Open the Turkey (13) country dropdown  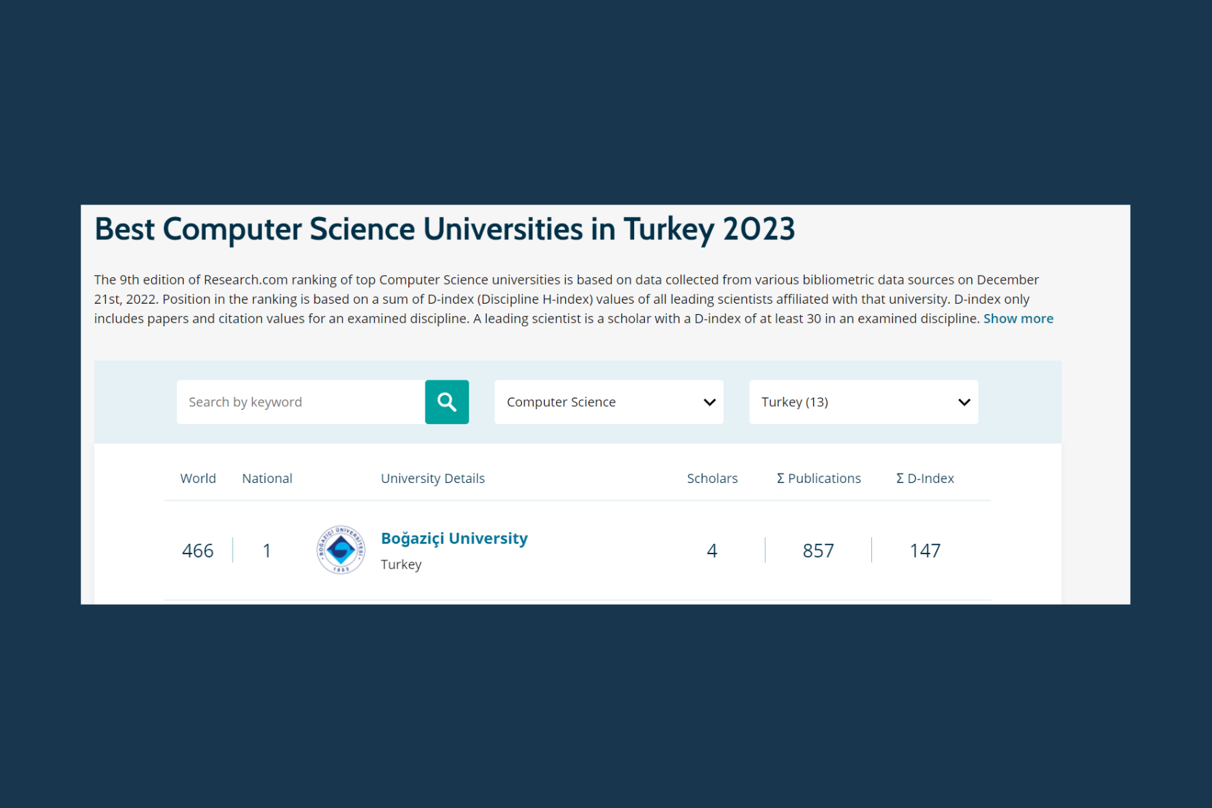[x=849, y=402]
